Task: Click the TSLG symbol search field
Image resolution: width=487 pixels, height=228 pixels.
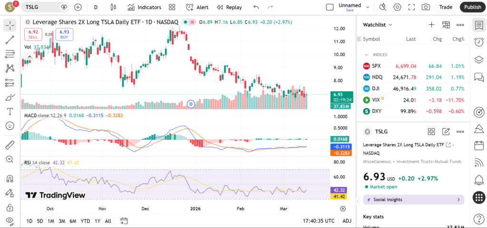Action: click(x=43, y=7)
